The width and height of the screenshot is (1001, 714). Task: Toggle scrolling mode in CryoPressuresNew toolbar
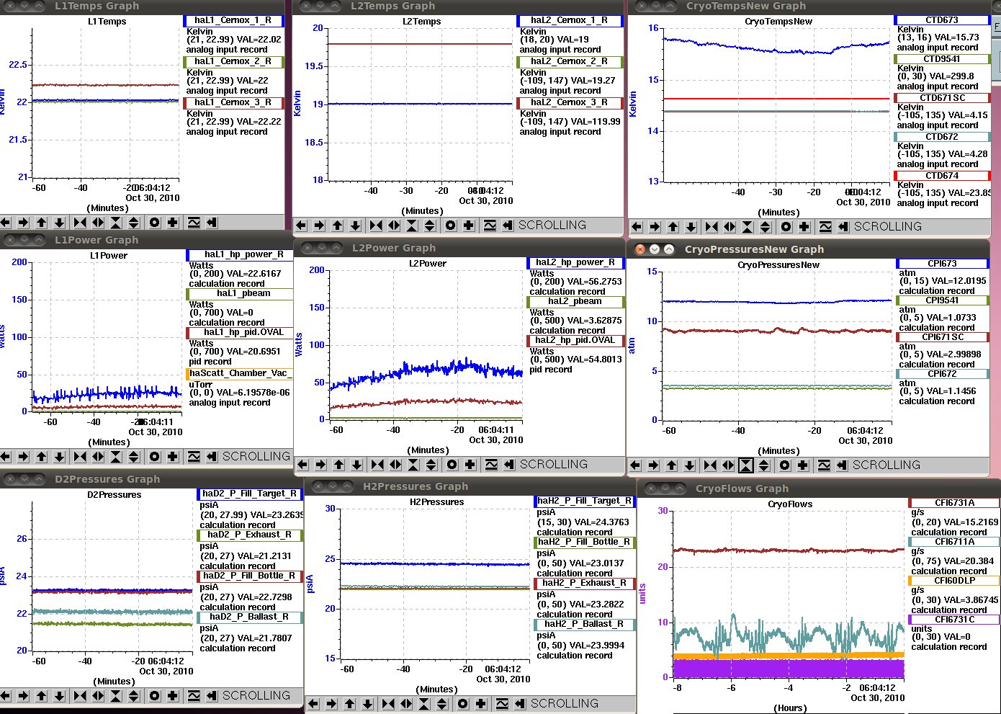coord(842,465)
